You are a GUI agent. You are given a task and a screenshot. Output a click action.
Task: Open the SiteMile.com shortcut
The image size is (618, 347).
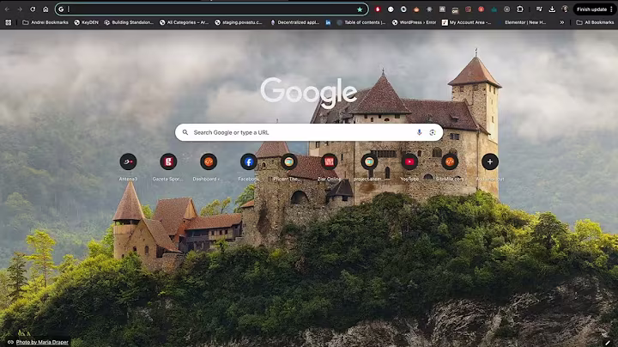pyautogui.click(x=450, y=167)
